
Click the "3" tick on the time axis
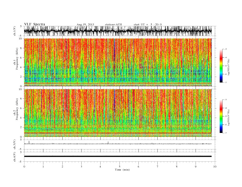[x=81, y=167]
